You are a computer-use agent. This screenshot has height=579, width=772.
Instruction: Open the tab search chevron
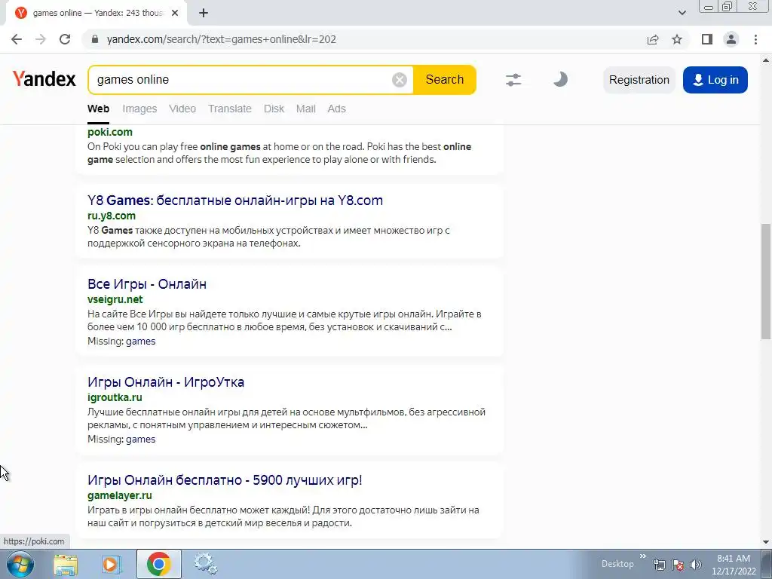click(x=682, y=13)
